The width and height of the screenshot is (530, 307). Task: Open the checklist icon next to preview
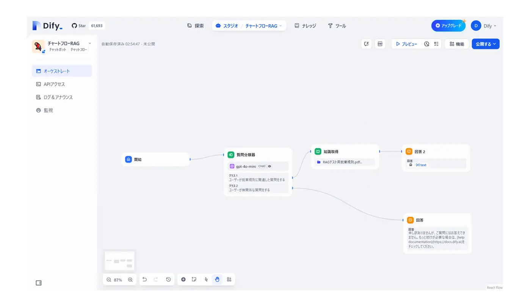pos(436,44)
